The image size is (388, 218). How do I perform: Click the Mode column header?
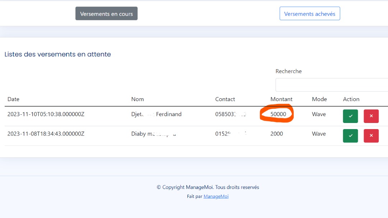[x=319, y=99]
